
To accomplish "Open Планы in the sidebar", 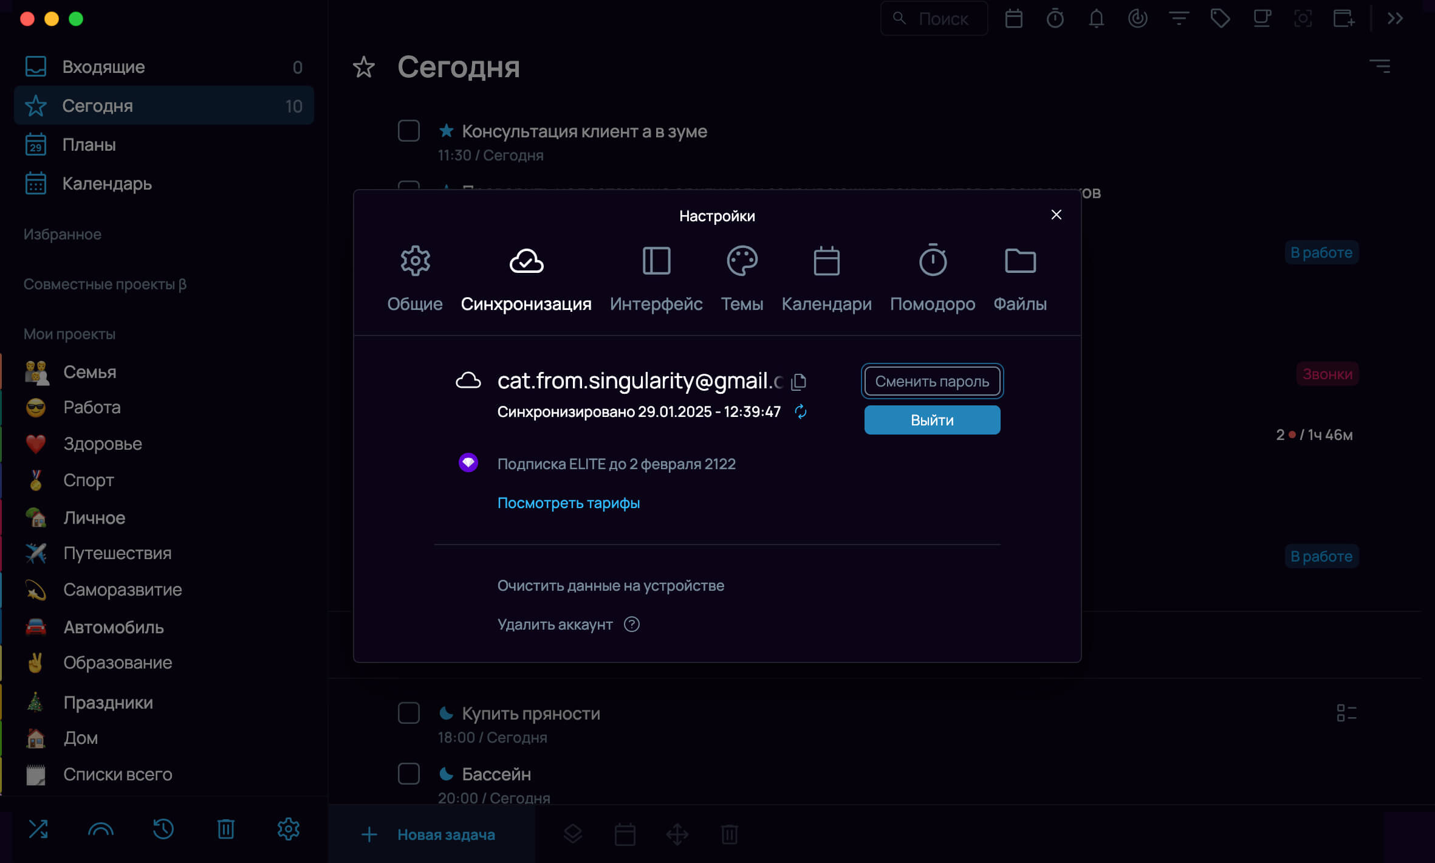I will pyautogui.click(x=163, y=145).
